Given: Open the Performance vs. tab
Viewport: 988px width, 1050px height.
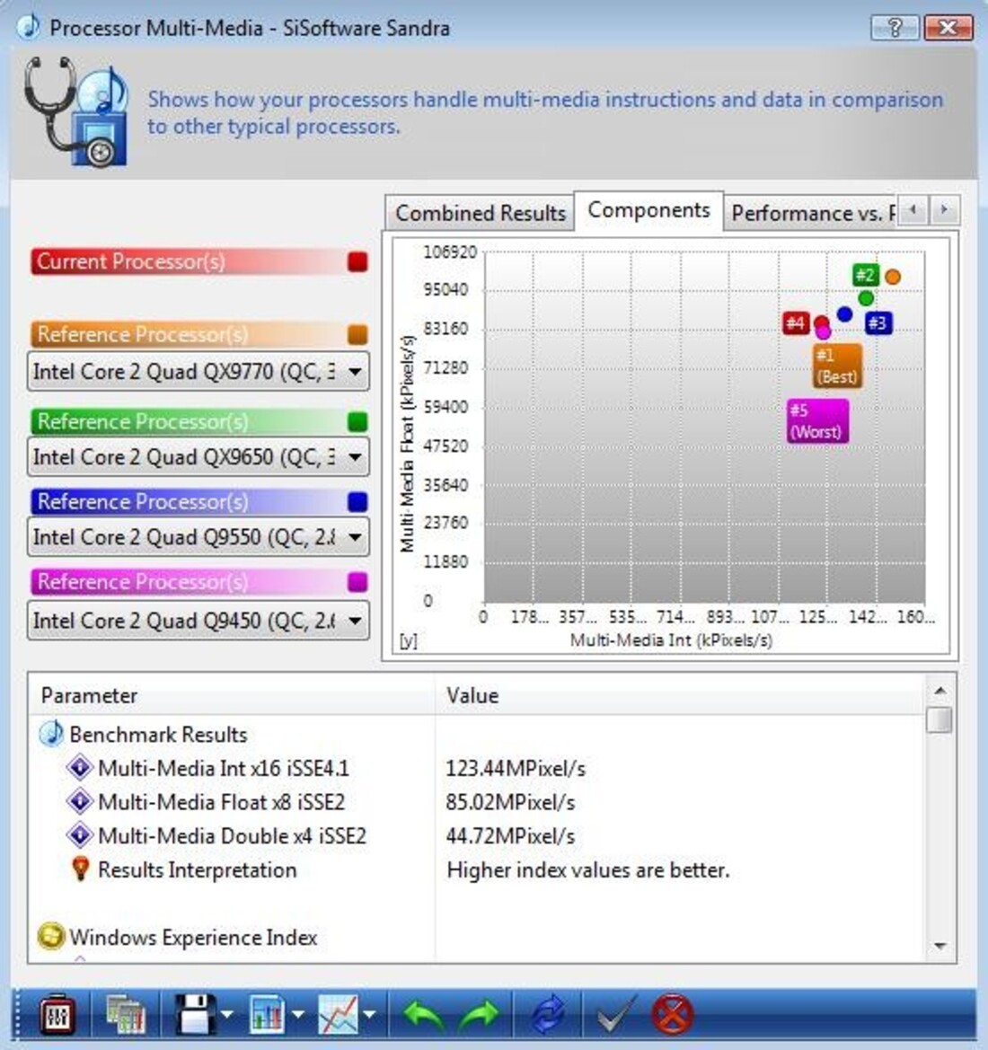Looking at the screenshot, I should [x=811, y=213].
